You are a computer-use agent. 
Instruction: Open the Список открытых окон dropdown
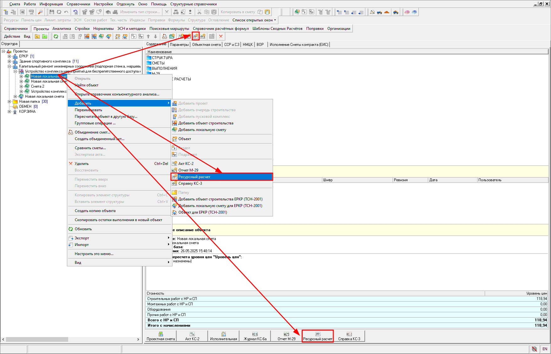tap(254, 20)
